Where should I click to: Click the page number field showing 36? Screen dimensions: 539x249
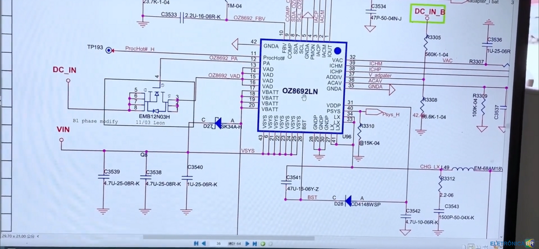coord(219,243)
